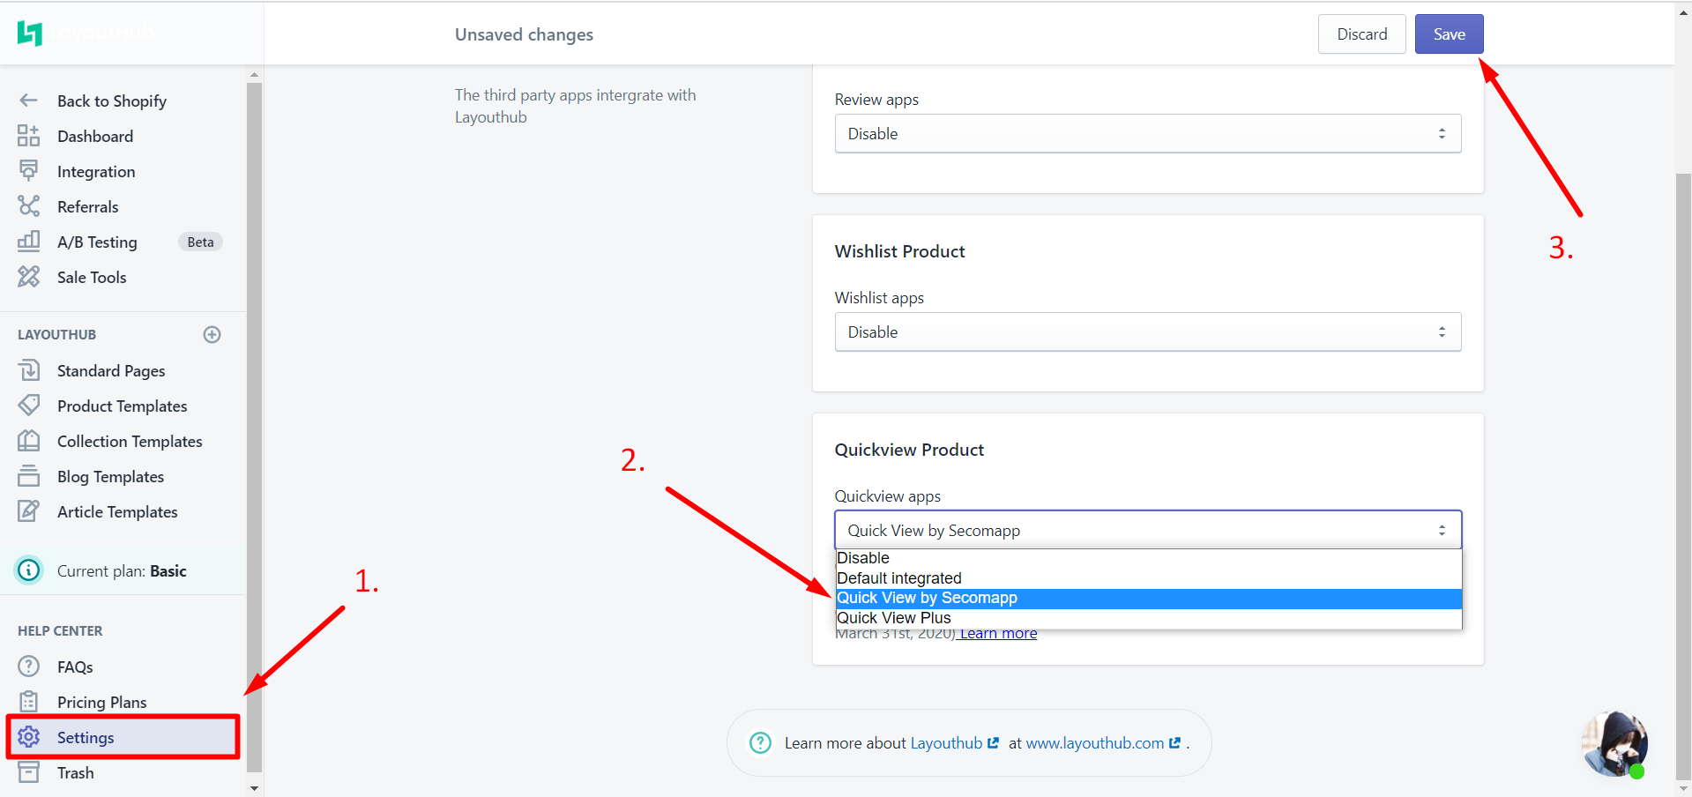Click the Article Templates edit icon
Viewport: 1692px width, 797px height.
pyautogui.click(x=28, y=511)
